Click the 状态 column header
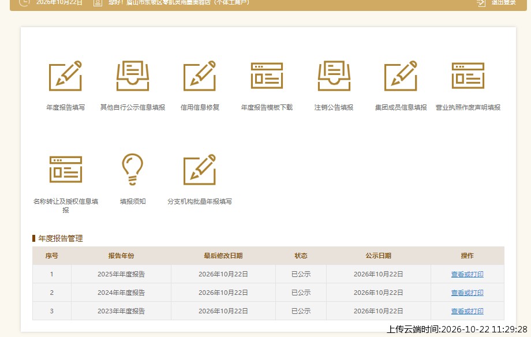The image size is (531, 337). (x=301, y=256)
